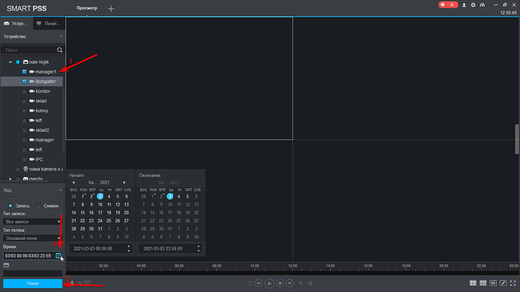Click the frame-step forward button
This screenshot has width=520, height=292.
click(290, 283)
